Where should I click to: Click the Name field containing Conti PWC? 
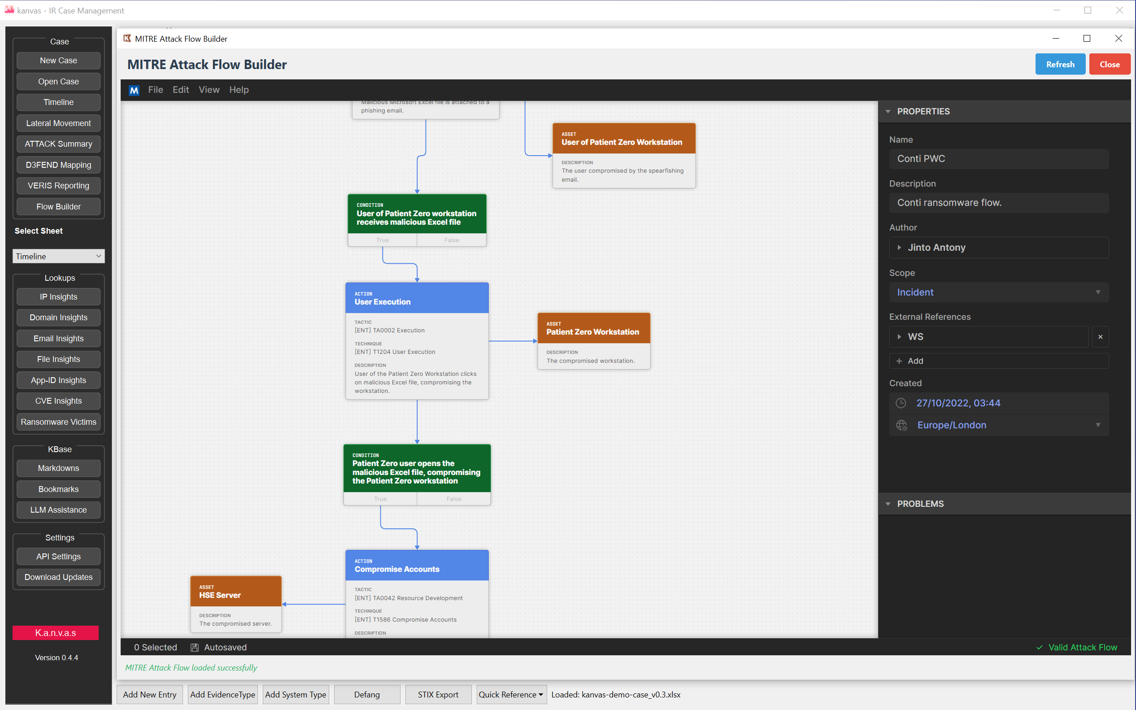click(998, 159)
